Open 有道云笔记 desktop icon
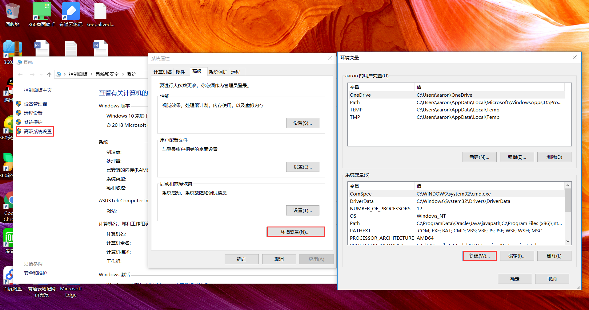 (x=71, y=15)
